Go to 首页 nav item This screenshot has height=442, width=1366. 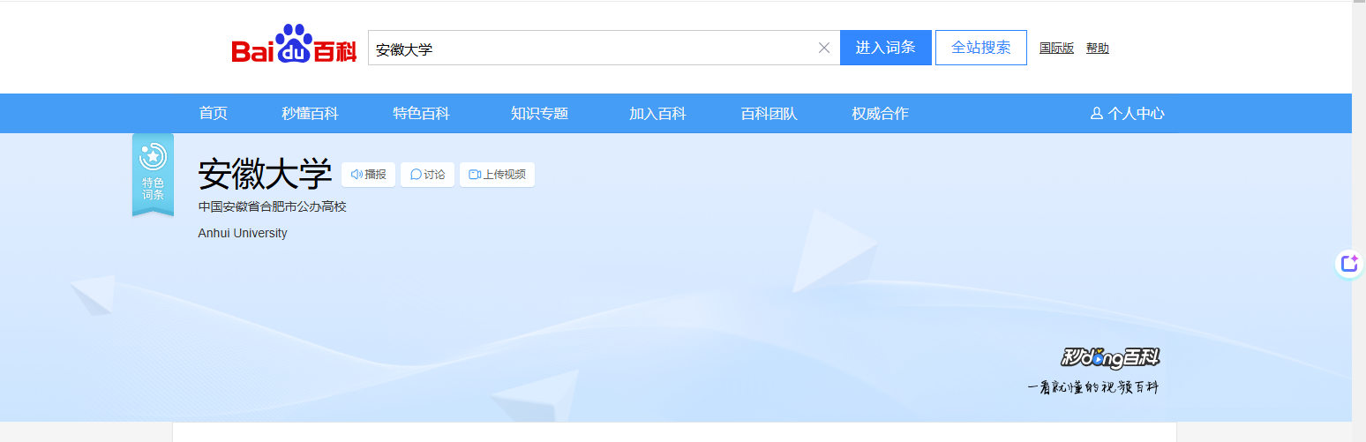click(213, 114)
